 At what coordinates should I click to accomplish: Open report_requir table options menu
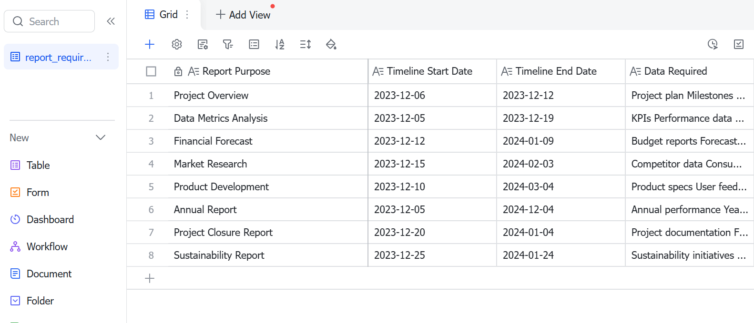click(x=108, y=57)
